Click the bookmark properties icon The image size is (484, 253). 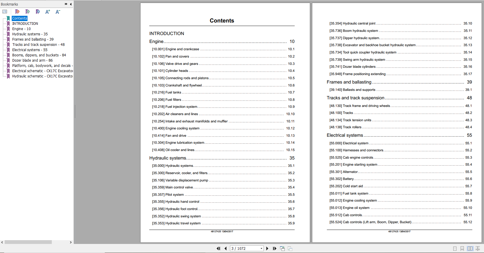(x=38, y=12)
